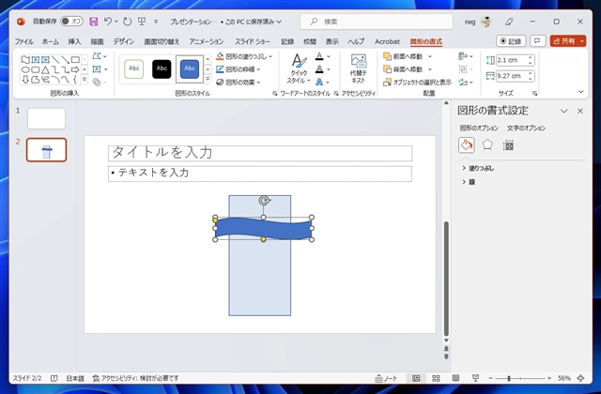Open 図形の塗りつぶし dropdown

point(244,56)
